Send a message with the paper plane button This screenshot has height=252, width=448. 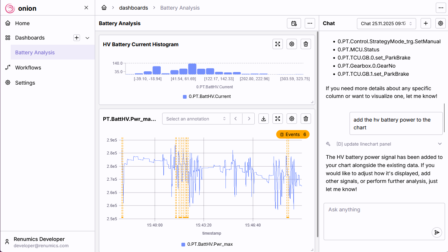[x=437, y=232]
